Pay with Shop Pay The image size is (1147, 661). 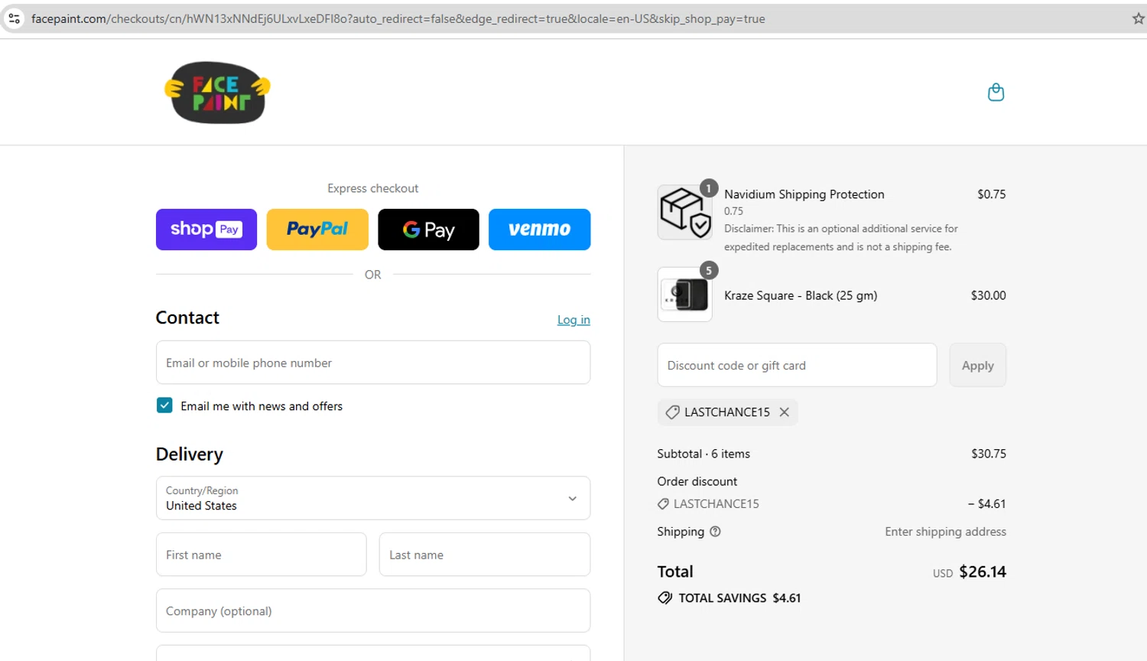(x=206, y=230)
